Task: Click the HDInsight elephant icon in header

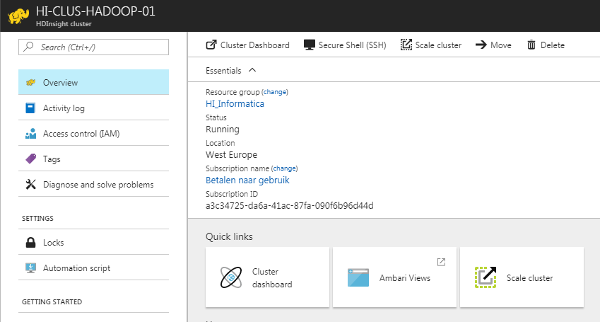Action: 18,16
